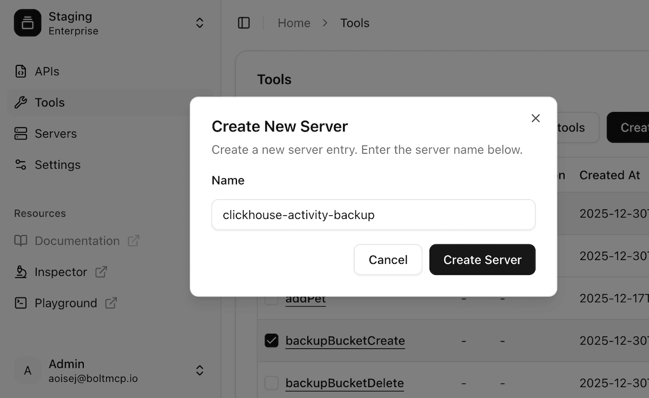The height and width of the screenshot is (398, 649).
Task: Toggle the sidebar panel icon
Action: (244, 23)
